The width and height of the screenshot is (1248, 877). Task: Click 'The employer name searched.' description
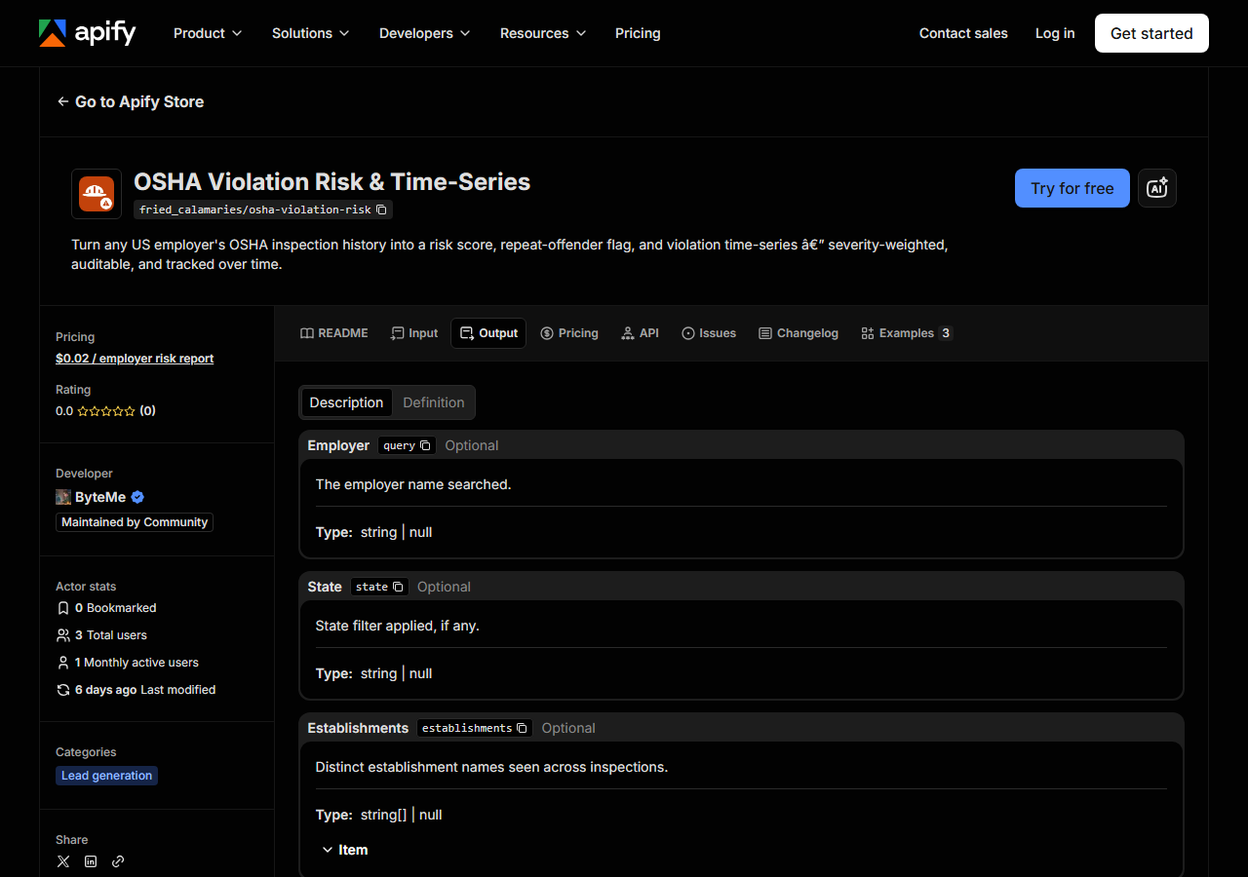[413, 484]
